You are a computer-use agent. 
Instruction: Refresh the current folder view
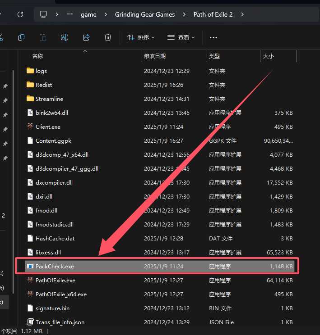click(20, 14)
